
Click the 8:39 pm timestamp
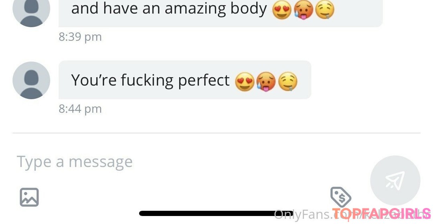(80, 37)
